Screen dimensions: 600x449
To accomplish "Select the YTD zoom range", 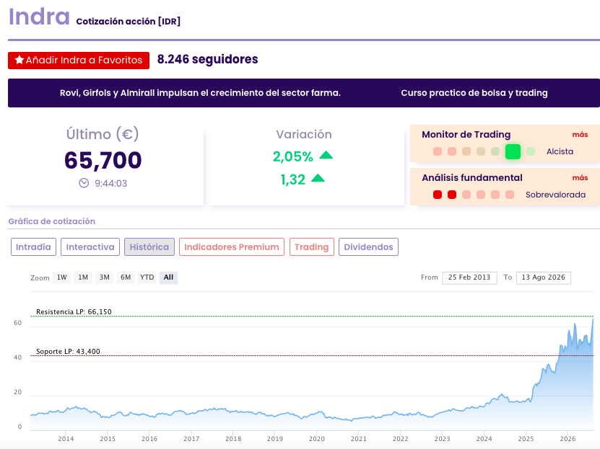I will pyautogui.click(x=147, y=277).
